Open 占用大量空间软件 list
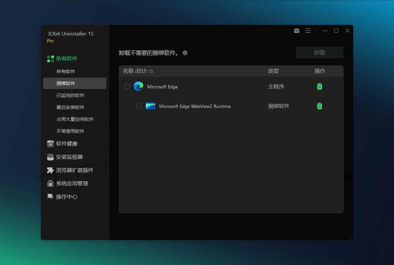 (x=75, y=119)
